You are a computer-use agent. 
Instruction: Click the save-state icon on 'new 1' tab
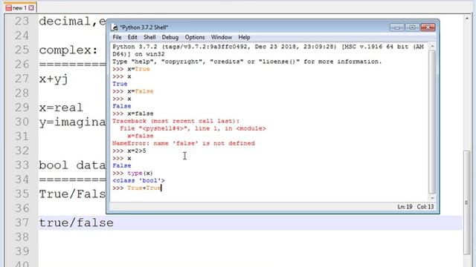8,8
